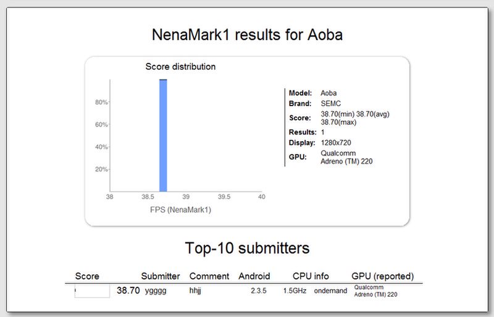Click the 38.70 score value in the table
Screen dimensions: 494x317
coord(128,290)
